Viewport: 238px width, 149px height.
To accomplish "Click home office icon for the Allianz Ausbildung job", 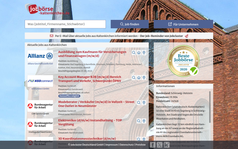I will [x=139, y=52].
